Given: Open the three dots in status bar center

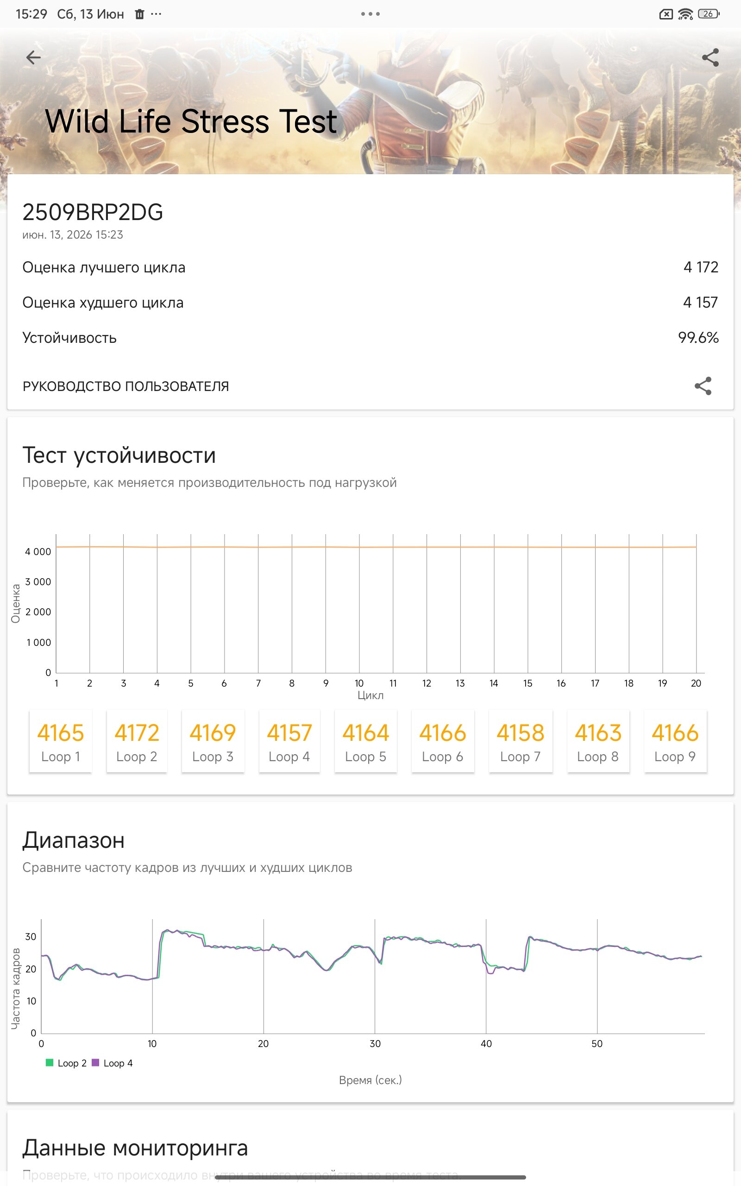Looking at the screenshot, I should click(370, 14).
